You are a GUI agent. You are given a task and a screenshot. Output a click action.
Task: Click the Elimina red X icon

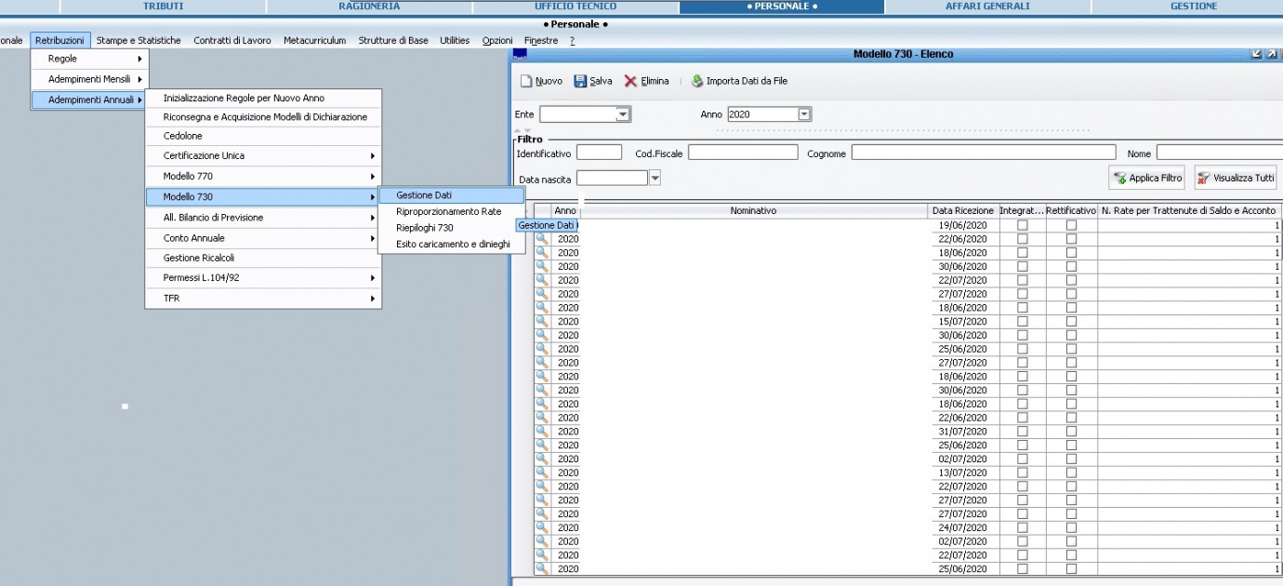[631, 81]
